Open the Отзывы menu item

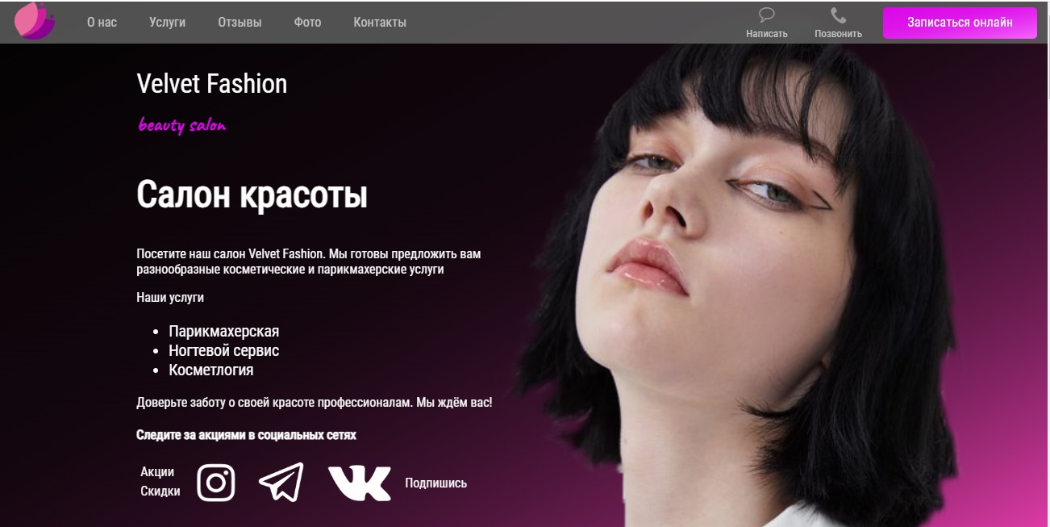[240, 22]
